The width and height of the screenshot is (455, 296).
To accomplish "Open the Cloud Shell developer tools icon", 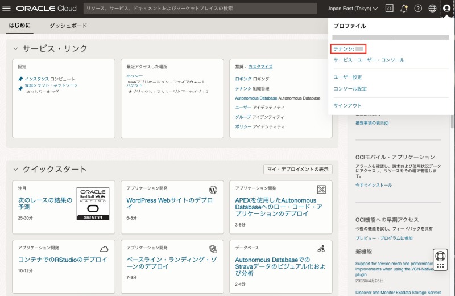I will point(390,9).
